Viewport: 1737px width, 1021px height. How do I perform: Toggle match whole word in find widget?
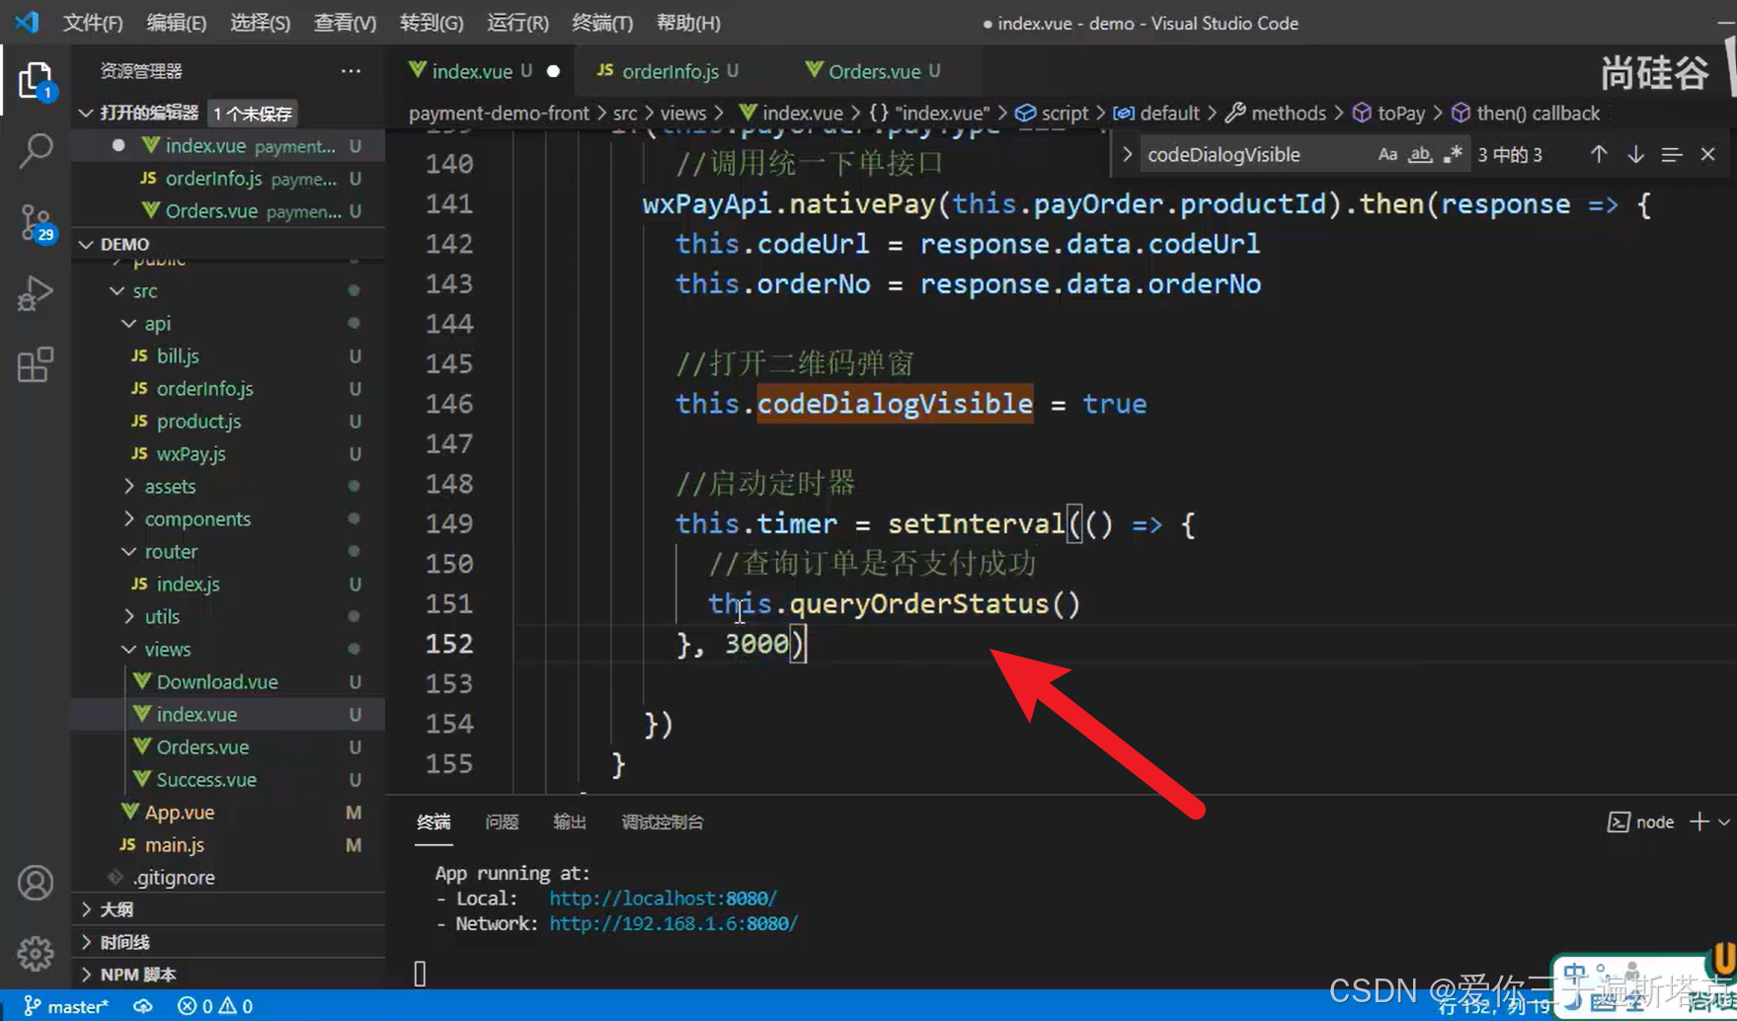coord(1420,154)
